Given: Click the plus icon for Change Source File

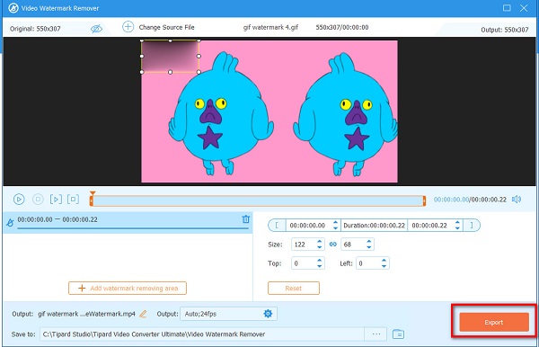Looking at the screenshot, I should pos(128,27).
